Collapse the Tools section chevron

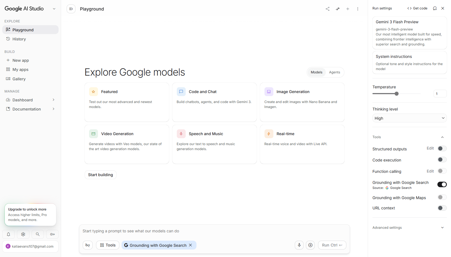442,137
